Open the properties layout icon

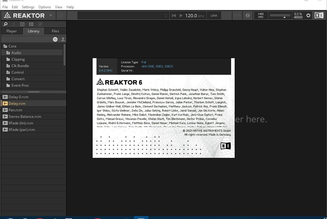[31, 24]
